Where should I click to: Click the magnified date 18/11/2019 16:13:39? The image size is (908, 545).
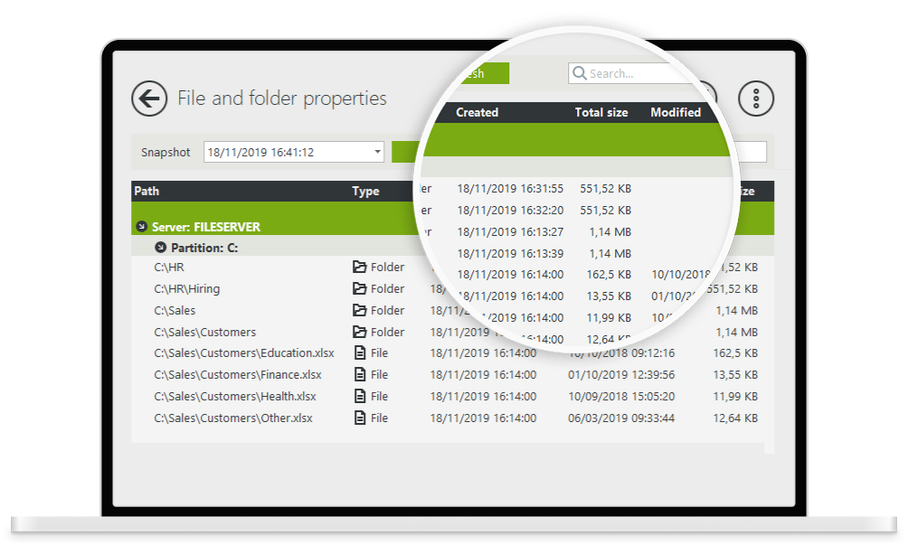(x=510, y=253)
